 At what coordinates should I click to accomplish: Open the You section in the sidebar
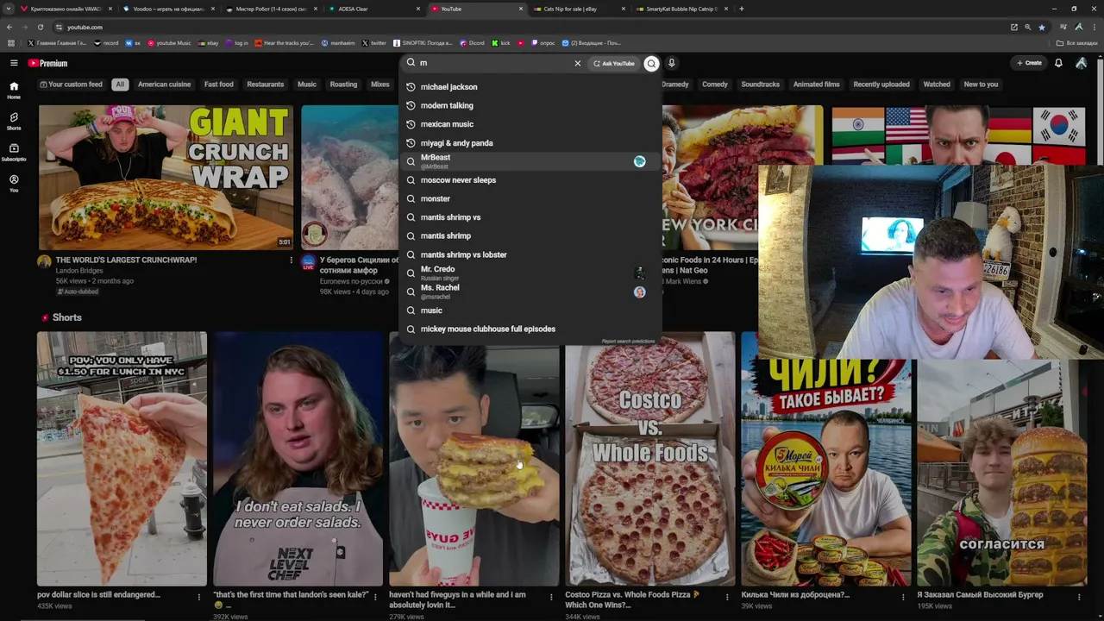point(14,183)
